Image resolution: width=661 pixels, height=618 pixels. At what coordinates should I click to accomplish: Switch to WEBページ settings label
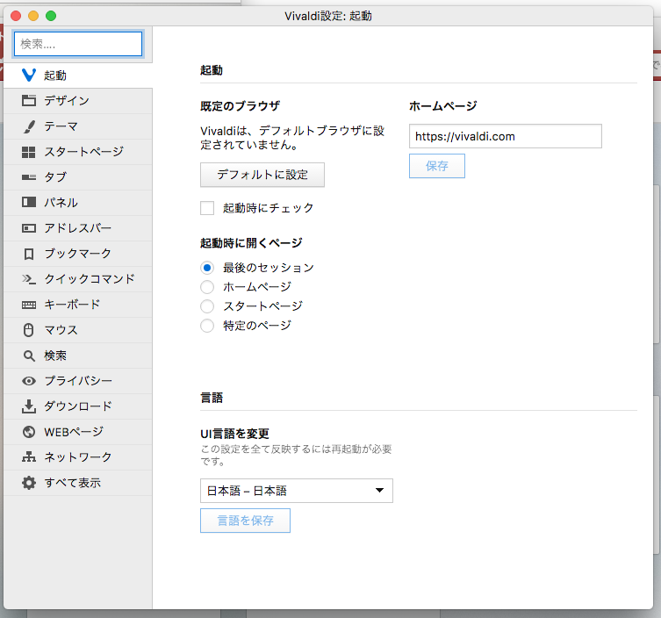(74, 432)
